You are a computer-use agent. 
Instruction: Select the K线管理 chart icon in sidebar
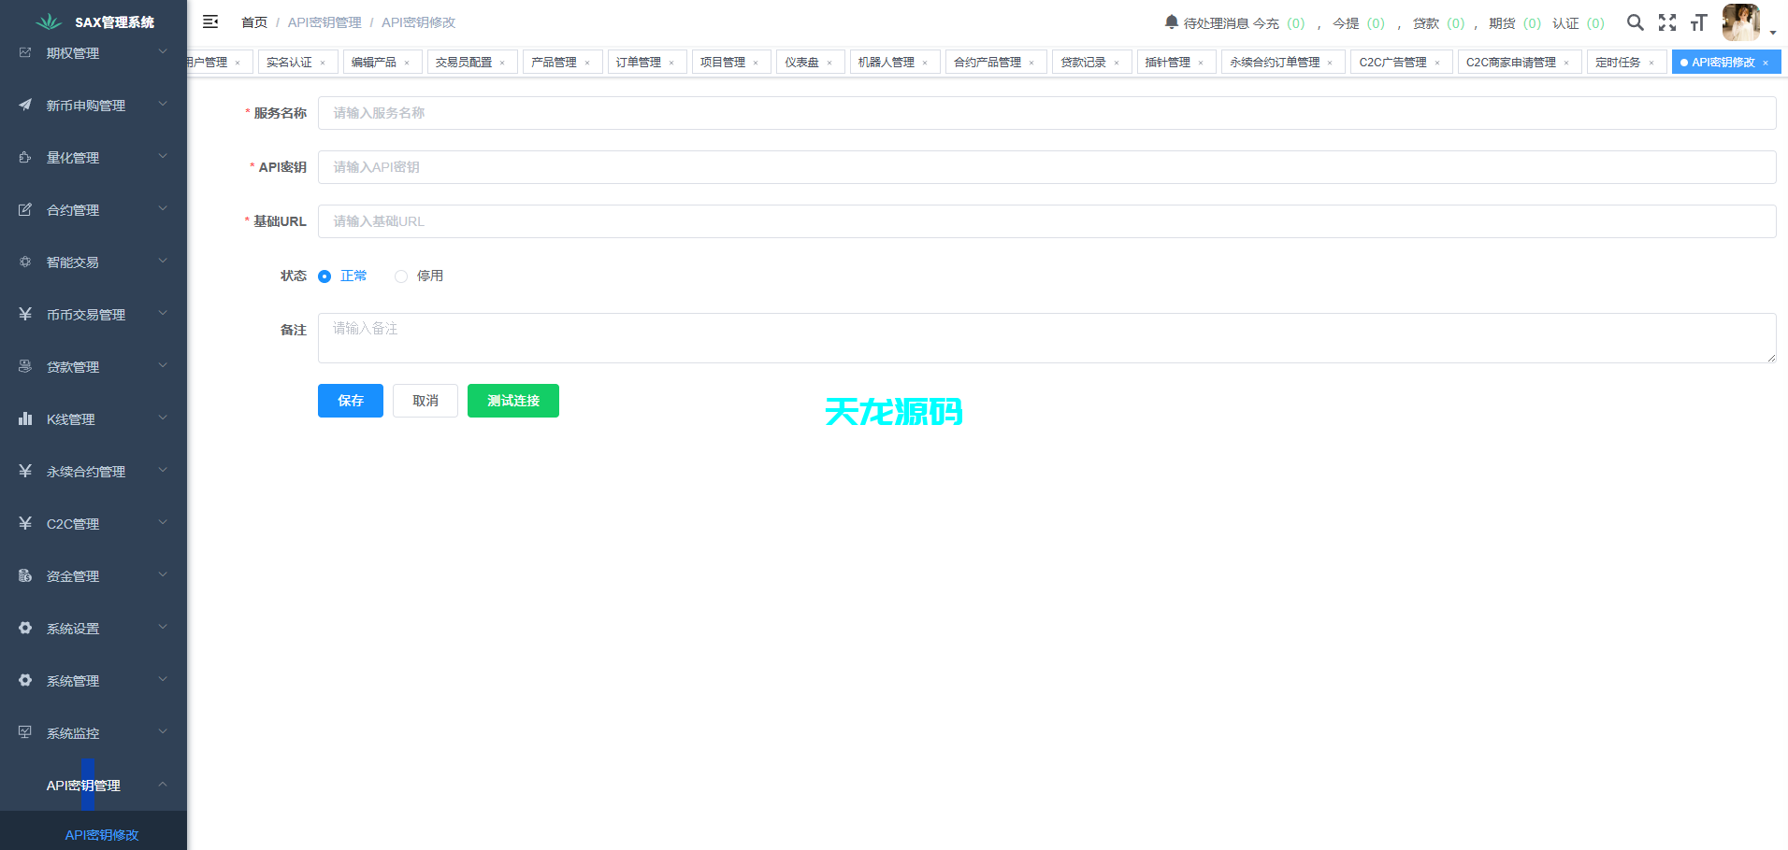coord(24,418)
